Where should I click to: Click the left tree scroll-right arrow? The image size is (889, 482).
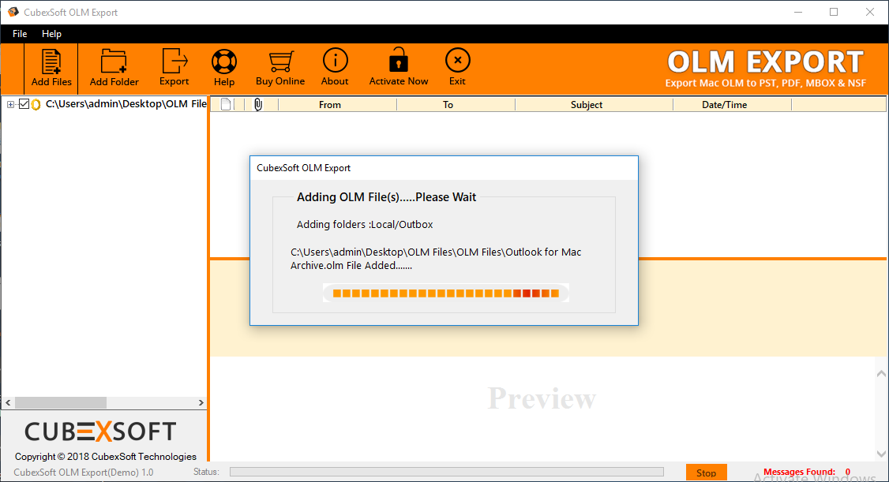coord(201,402)
